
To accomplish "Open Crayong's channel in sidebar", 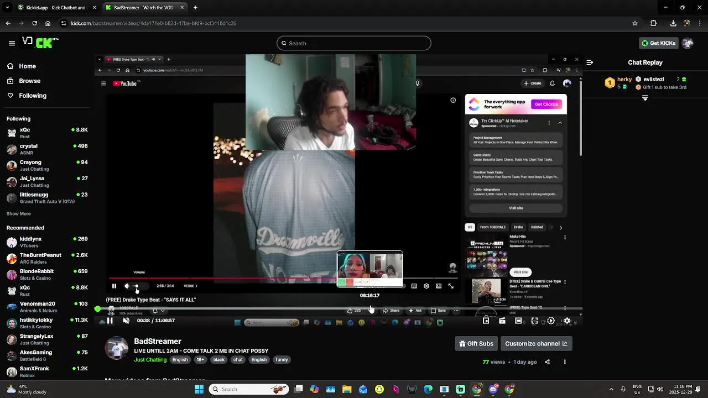I will [47, 165].
